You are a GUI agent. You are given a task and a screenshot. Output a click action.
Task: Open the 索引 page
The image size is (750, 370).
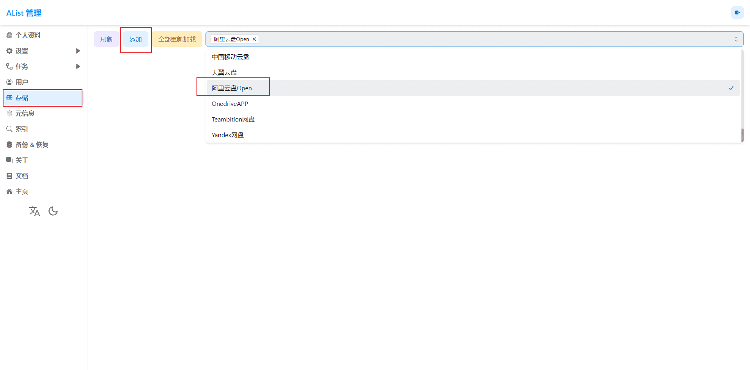(44, 129)
